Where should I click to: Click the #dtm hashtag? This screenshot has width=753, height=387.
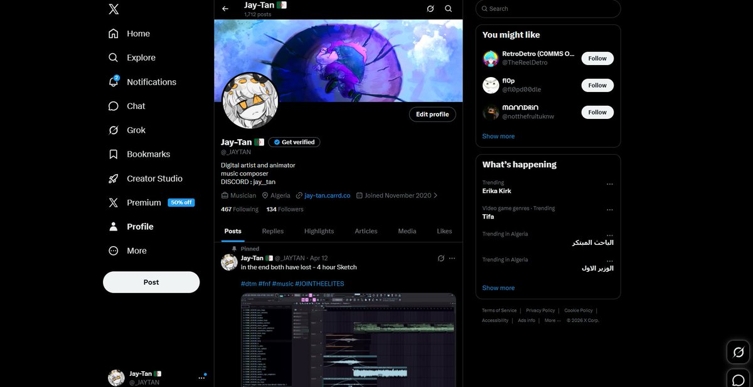tap(248, 284)
